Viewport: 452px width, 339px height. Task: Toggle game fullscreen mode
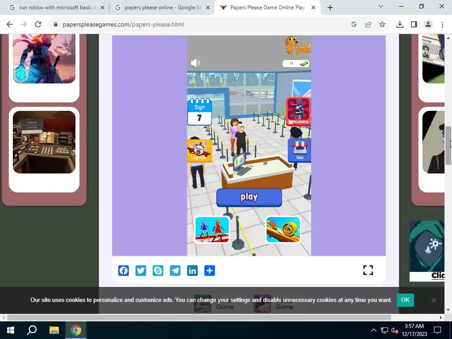point(368,270)
